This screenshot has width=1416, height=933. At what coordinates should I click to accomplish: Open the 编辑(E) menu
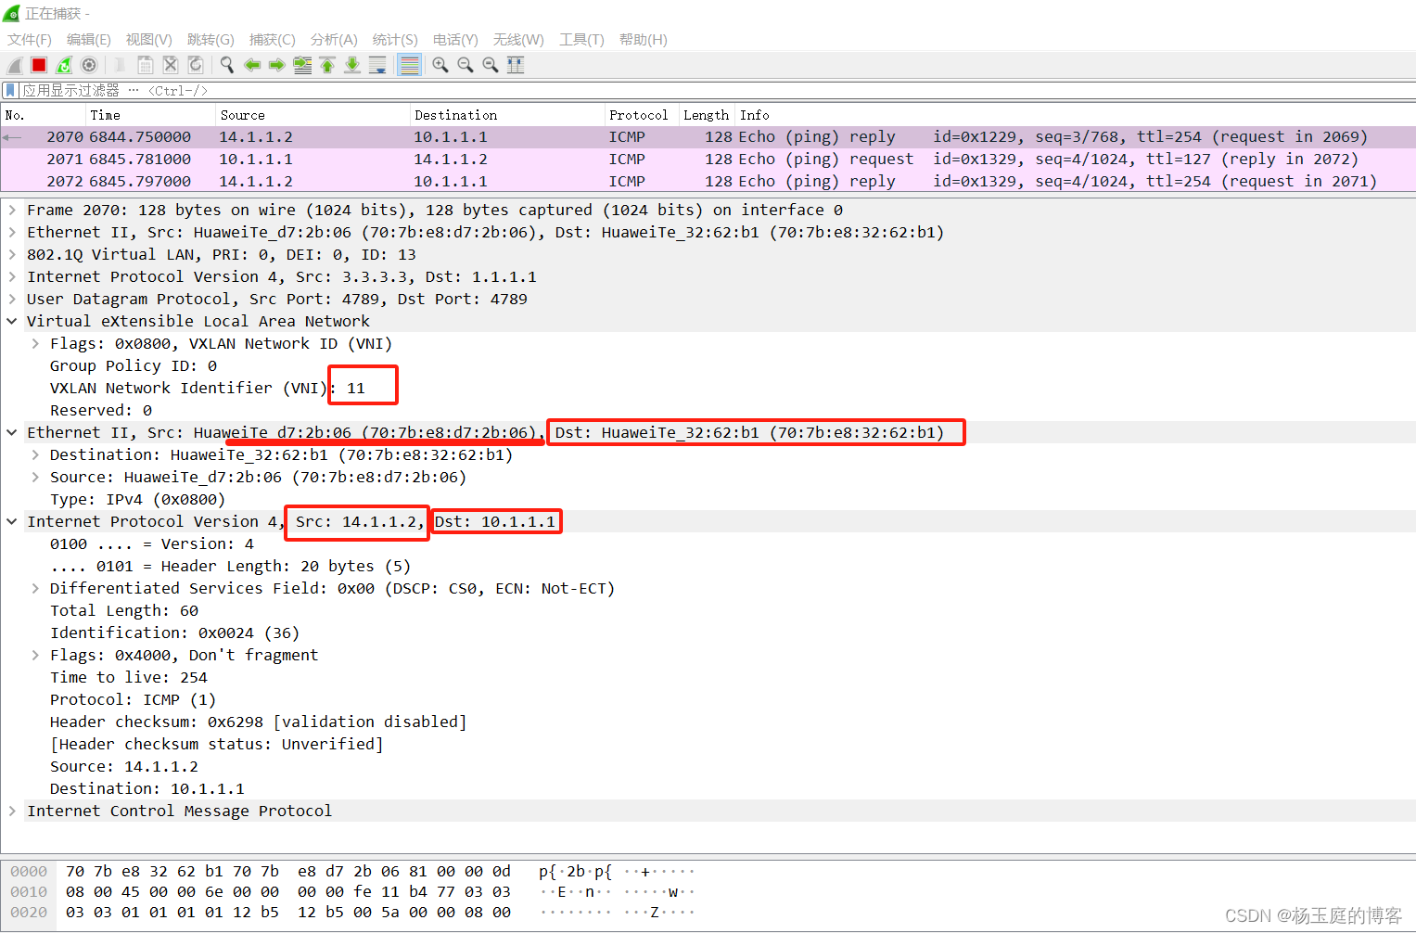coord(89,39)
